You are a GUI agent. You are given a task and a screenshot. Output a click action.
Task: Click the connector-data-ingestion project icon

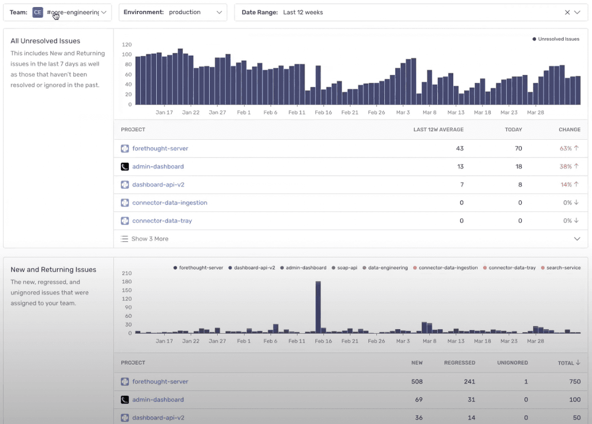[x=124, y=203]
